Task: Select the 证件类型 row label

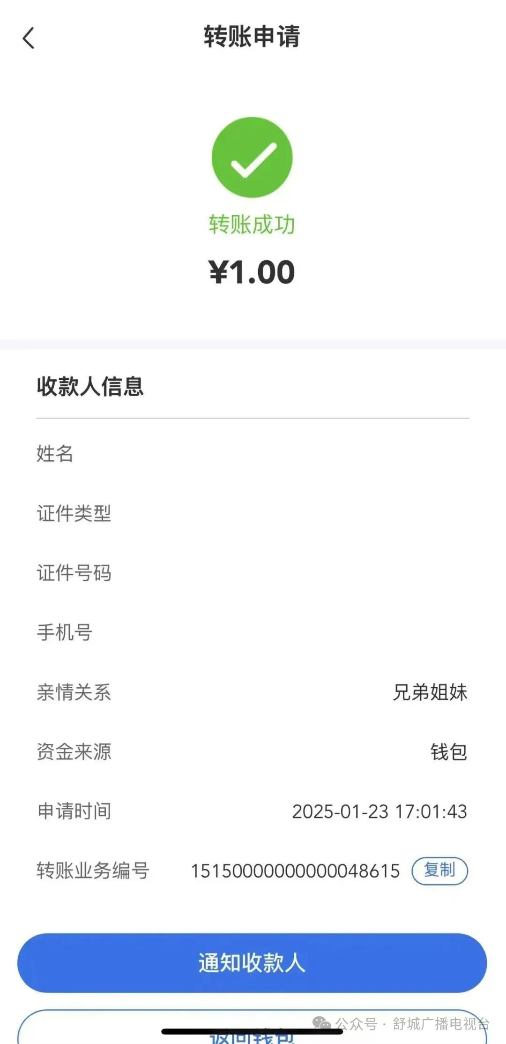Action: [74, 513]
